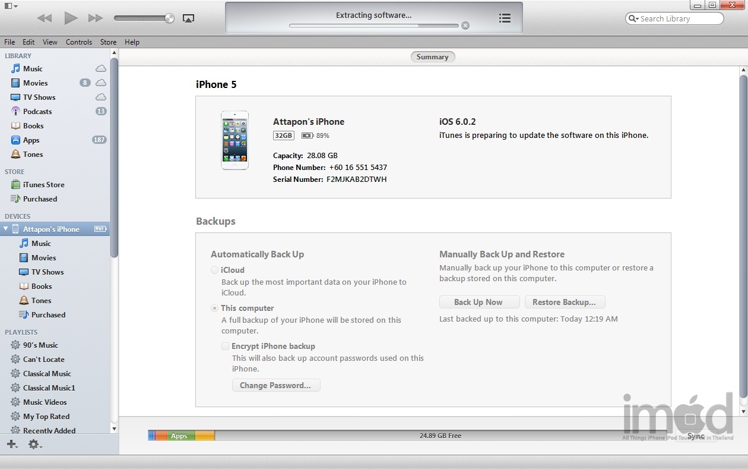
Task: Click Restore Backup...
Action: pyautogui.click(x=565, y=302)
